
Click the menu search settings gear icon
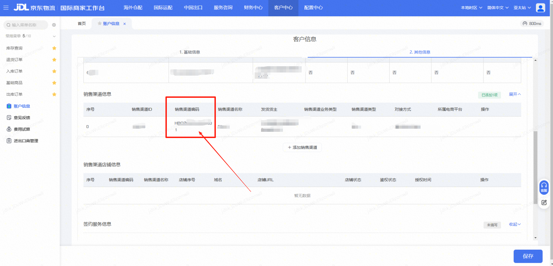coord(54,25)
